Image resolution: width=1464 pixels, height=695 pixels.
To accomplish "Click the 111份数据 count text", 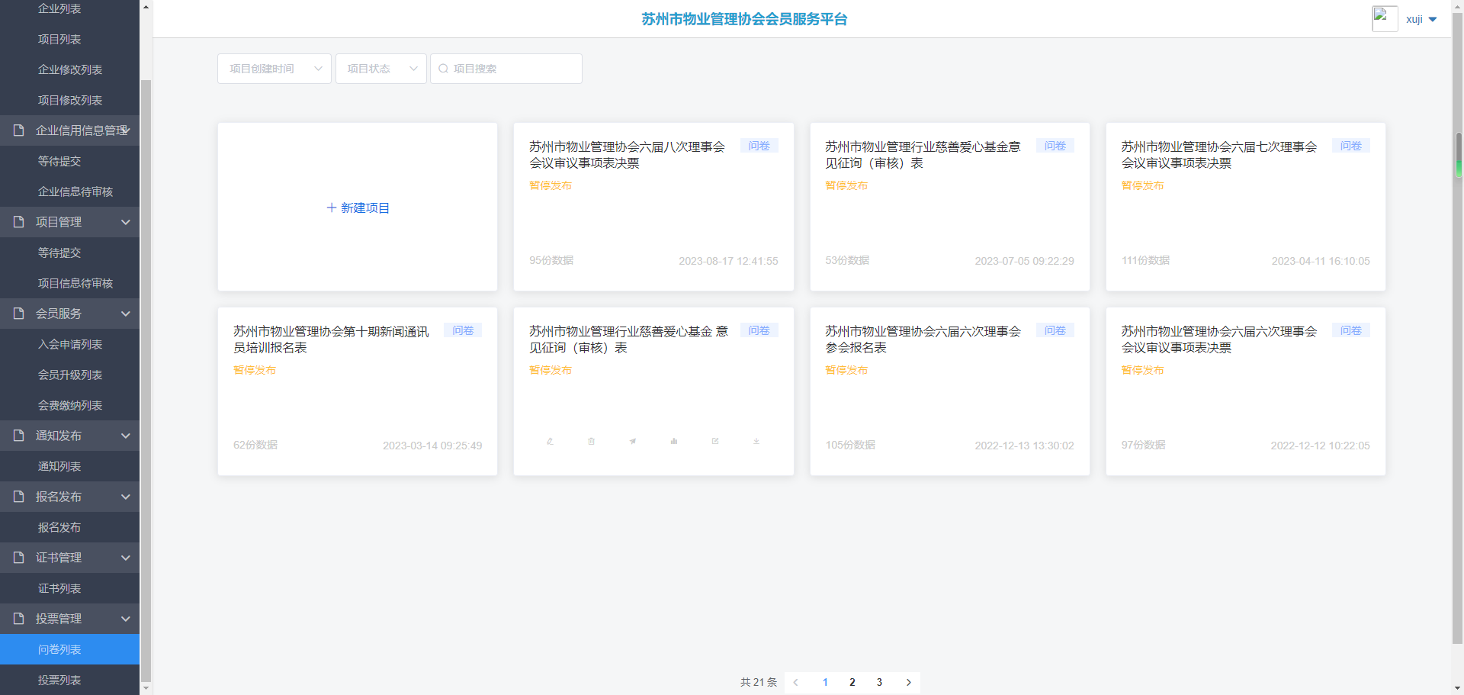I will click(x=1145, y=260).
